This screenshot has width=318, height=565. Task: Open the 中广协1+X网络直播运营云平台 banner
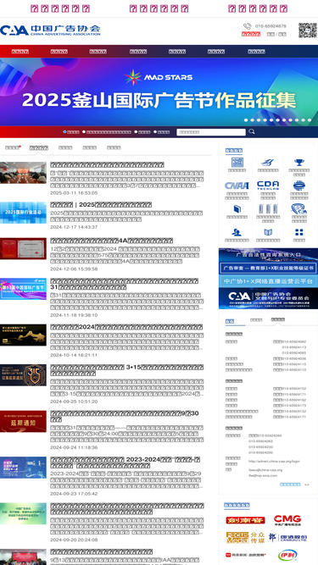pos(268,281)
